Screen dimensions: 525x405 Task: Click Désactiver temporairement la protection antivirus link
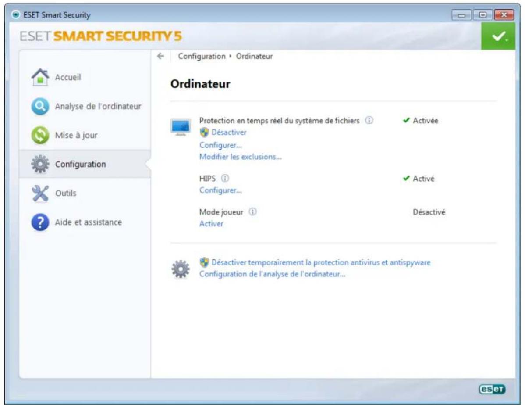tap(321, 262)
